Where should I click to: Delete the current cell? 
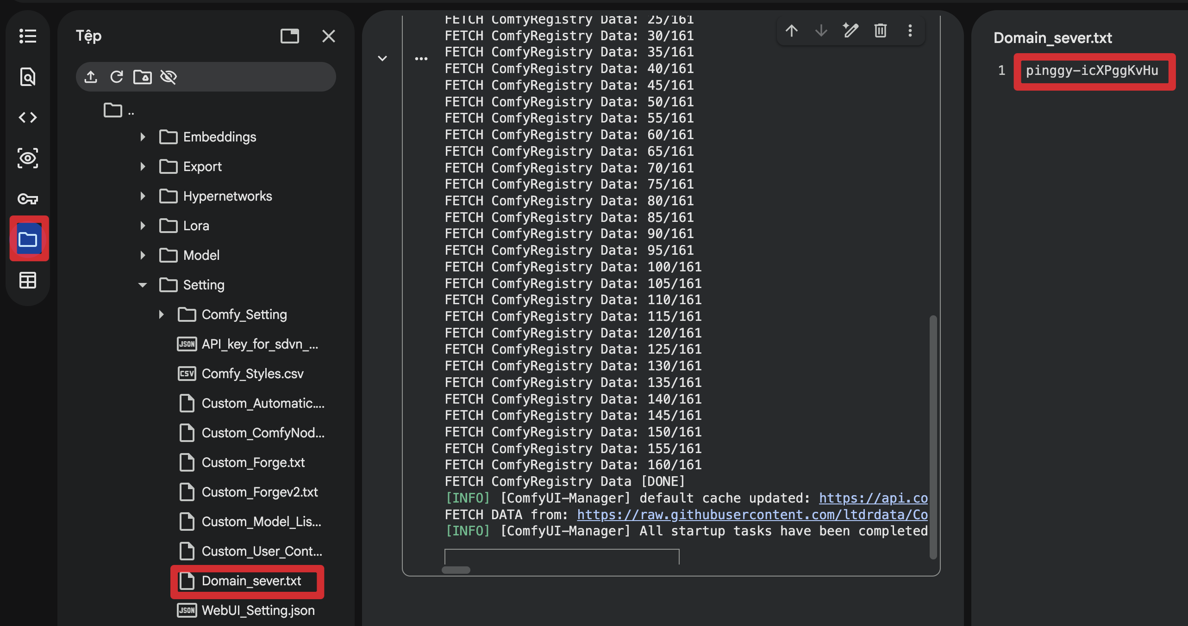tap(881, 31)
